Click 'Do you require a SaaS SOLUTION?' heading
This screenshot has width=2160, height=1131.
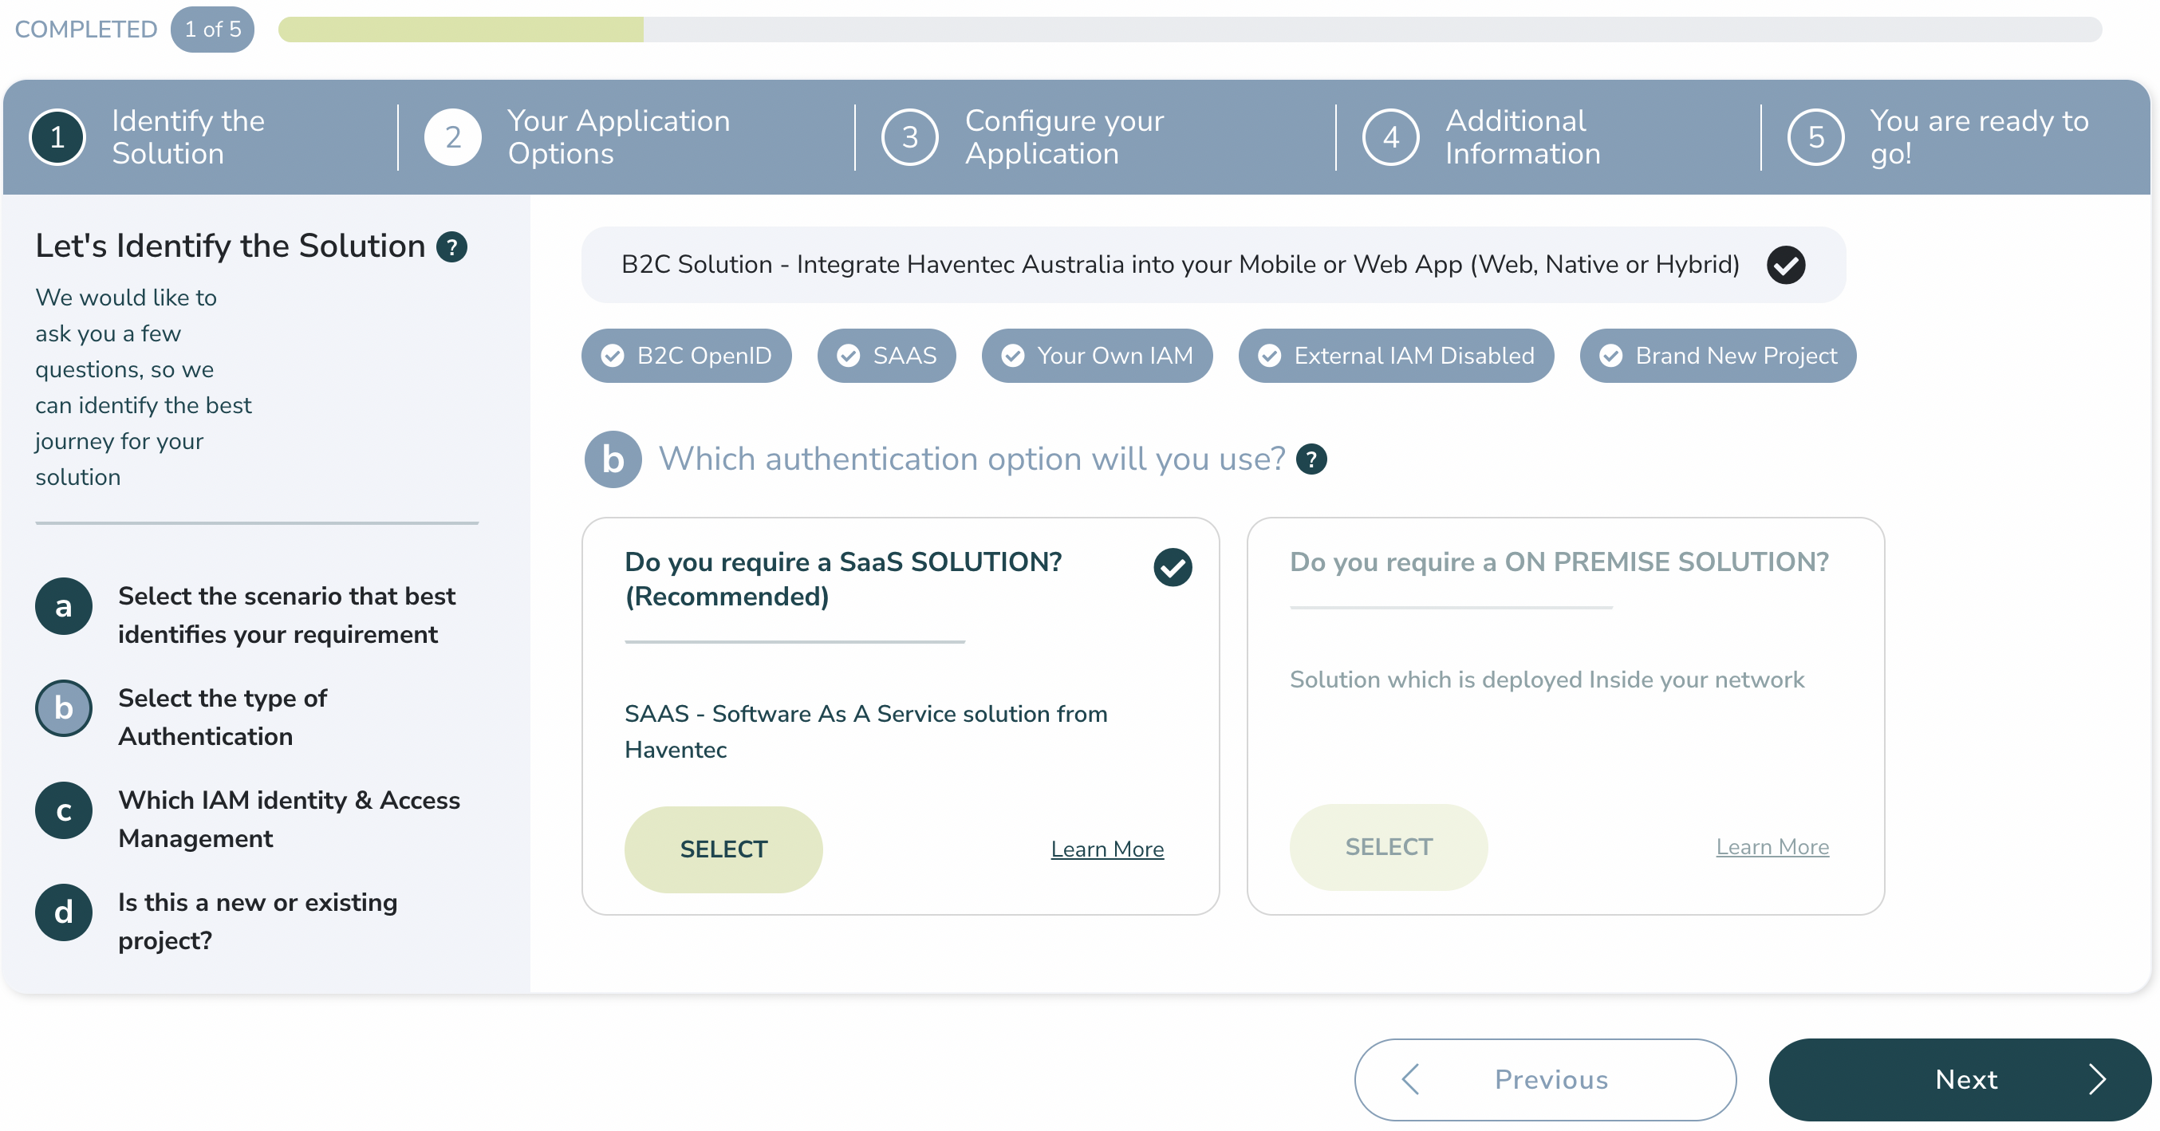(844, 578)
